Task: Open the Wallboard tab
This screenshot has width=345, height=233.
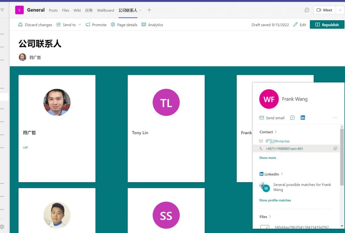Action: 105,10
